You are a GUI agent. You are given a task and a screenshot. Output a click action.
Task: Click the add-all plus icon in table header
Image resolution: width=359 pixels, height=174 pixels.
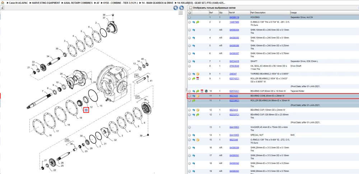click(190, 13)
